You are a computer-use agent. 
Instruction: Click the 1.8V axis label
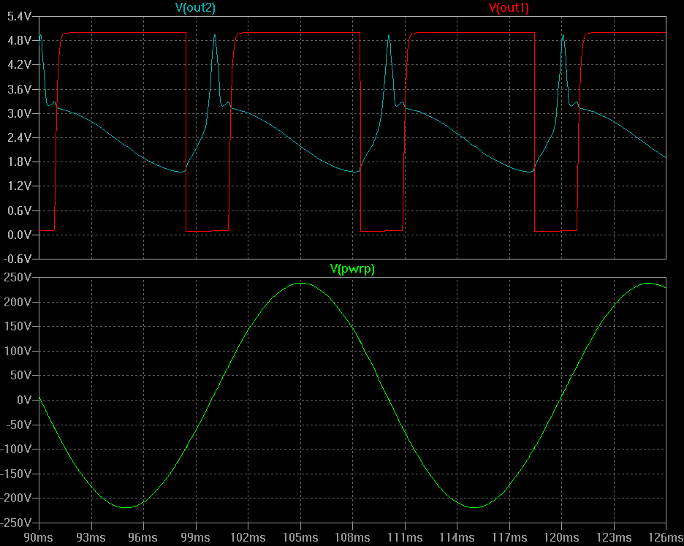coord(20,162)
